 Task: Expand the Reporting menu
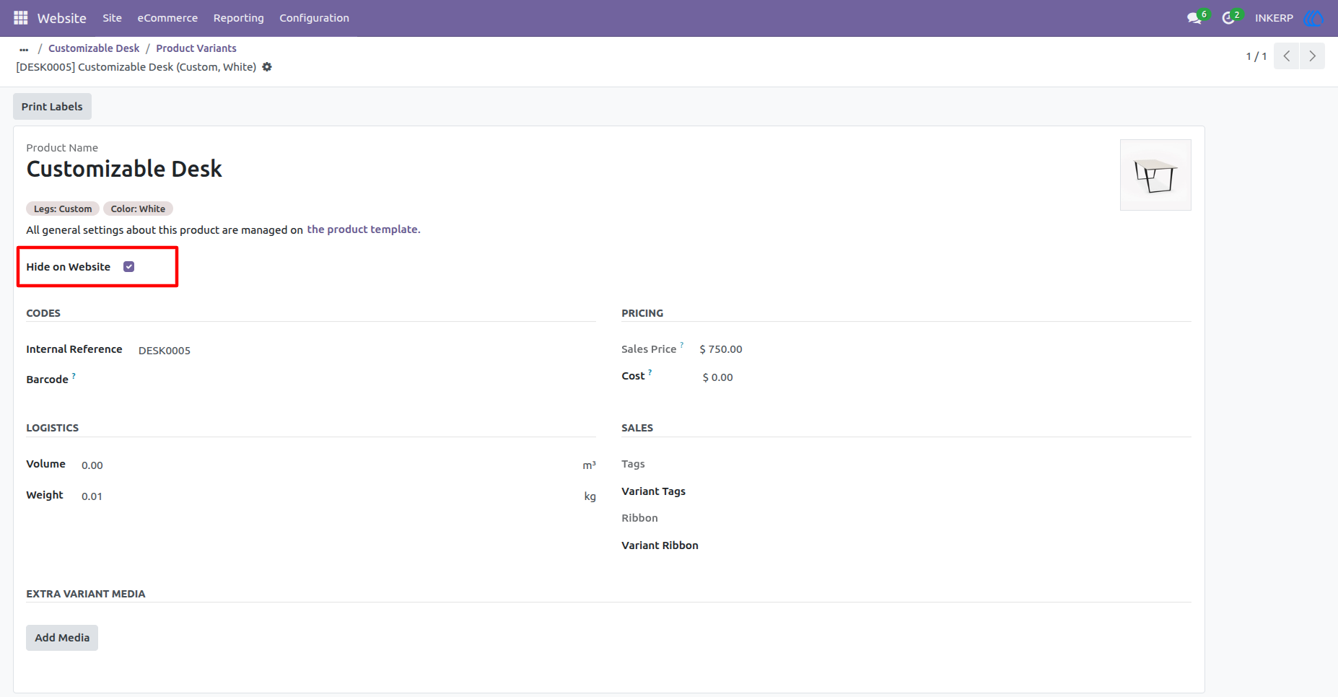coord(239,18)
